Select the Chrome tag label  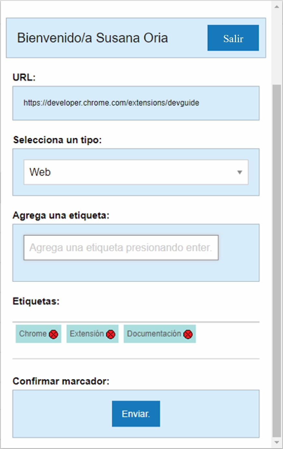point(33,334)
